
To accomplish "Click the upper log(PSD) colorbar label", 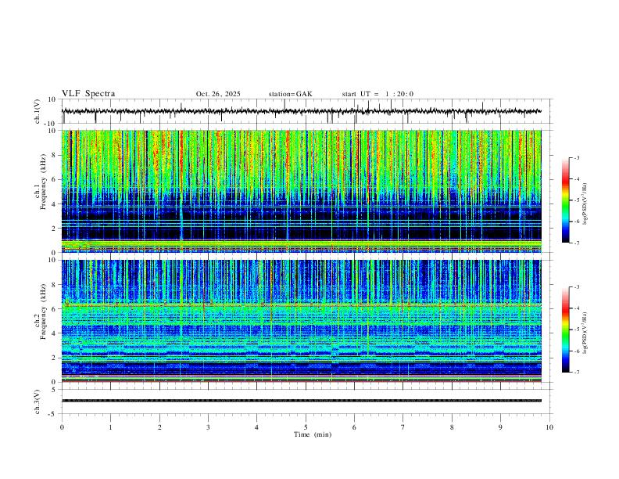I will pos(585,204).
